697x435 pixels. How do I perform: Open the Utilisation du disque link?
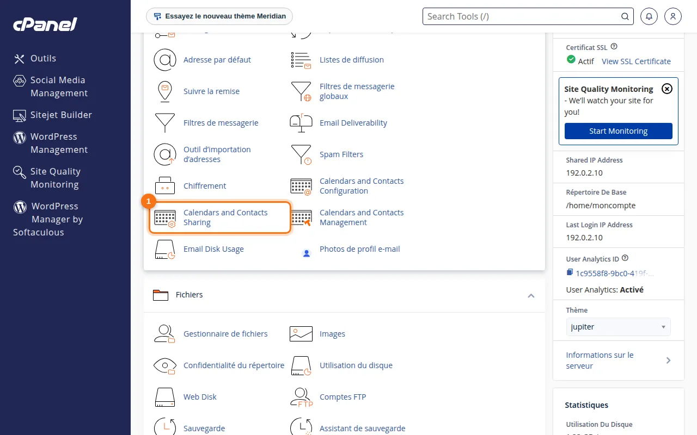pos(356,365)
